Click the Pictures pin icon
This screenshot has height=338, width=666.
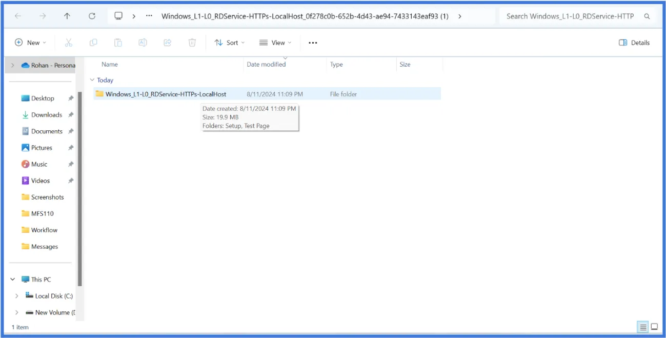71,148
